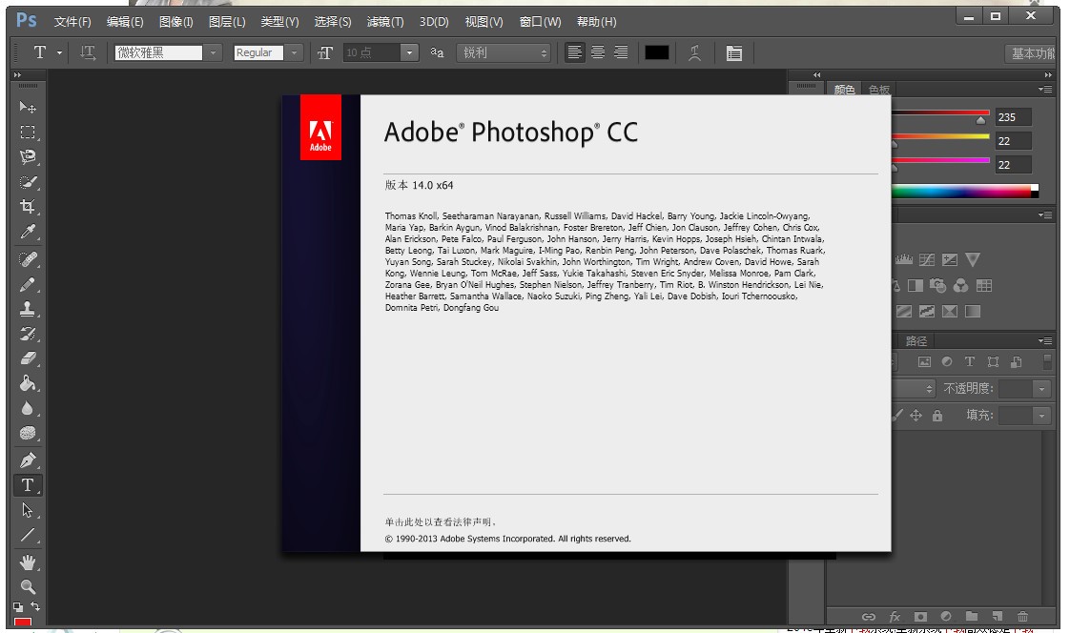1070x633 pixels.
Task: Select the Move tool
Action: pyautogui.click(x=28, y=108)
